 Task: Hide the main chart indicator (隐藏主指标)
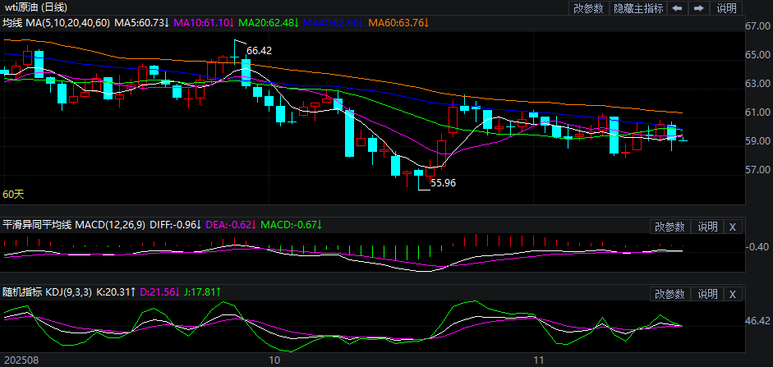(638, 8)
